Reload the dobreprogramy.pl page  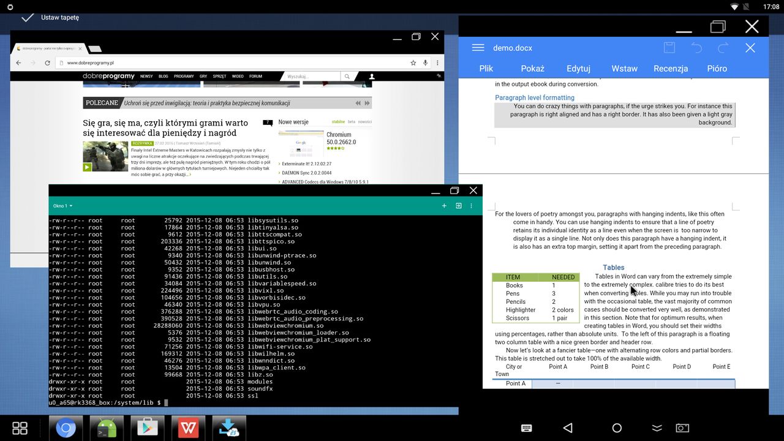click(x=48, y=62)
